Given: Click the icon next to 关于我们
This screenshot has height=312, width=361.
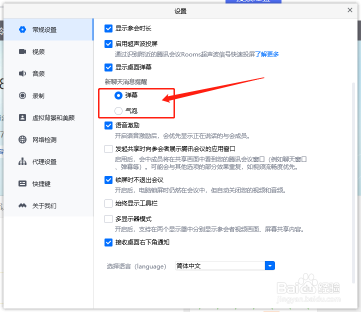Looking at the screenshot, I should tap(22, 205).
